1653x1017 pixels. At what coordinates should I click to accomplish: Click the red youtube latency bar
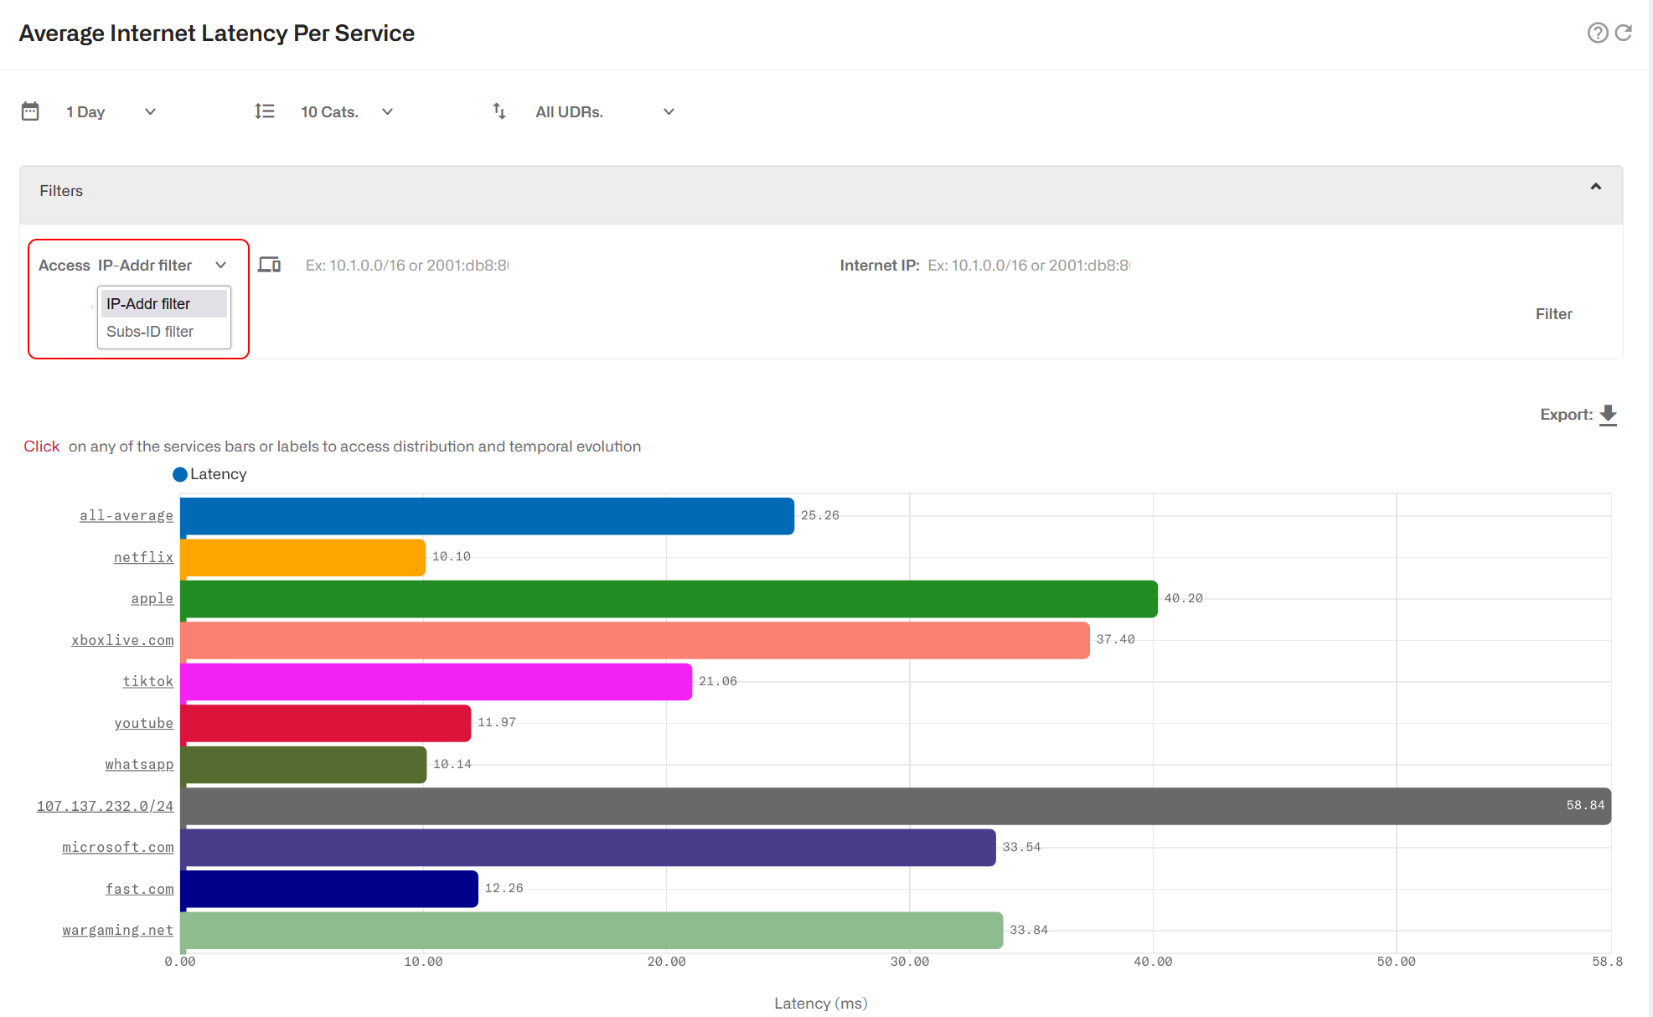pos(325,724)
